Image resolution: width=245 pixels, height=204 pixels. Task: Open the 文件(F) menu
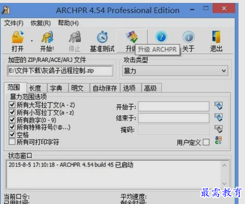(x=13, y=23)
